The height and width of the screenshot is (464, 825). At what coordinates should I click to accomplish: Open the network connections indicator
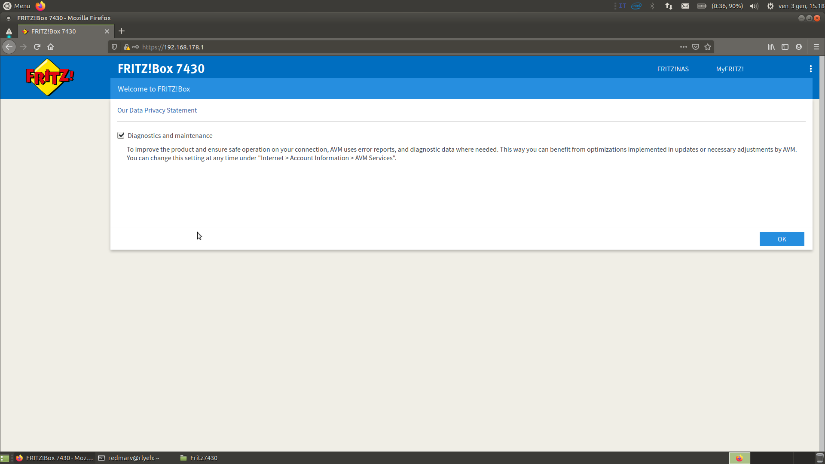(x=669, y=6)
